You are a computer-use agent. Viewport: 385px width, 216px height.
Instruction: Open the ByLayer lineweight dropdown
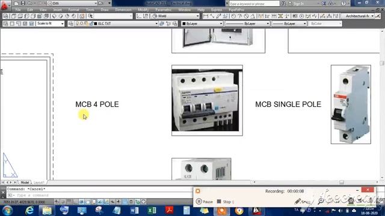[x=289, y=24]
